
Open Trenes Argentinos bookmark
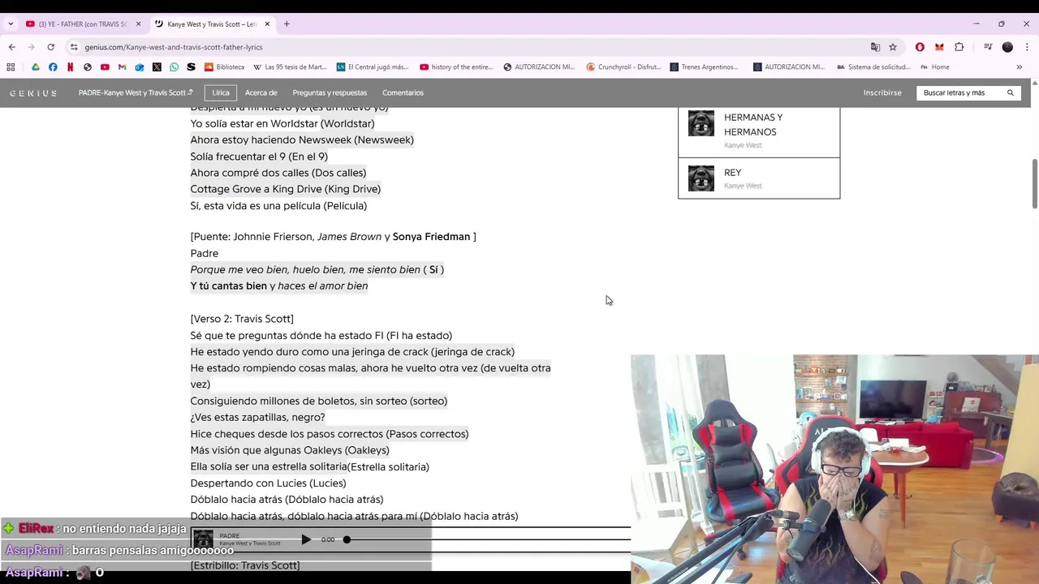(704, 67)
